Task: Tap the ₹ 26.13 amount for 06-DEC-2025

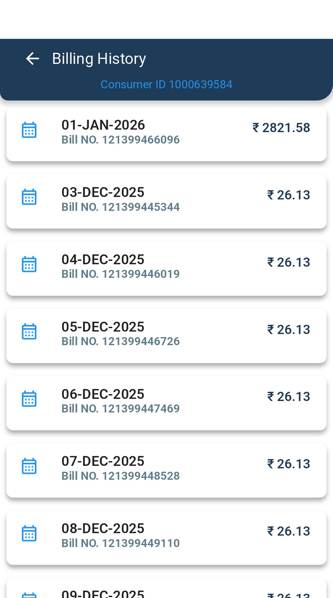Action: (289, 397)
